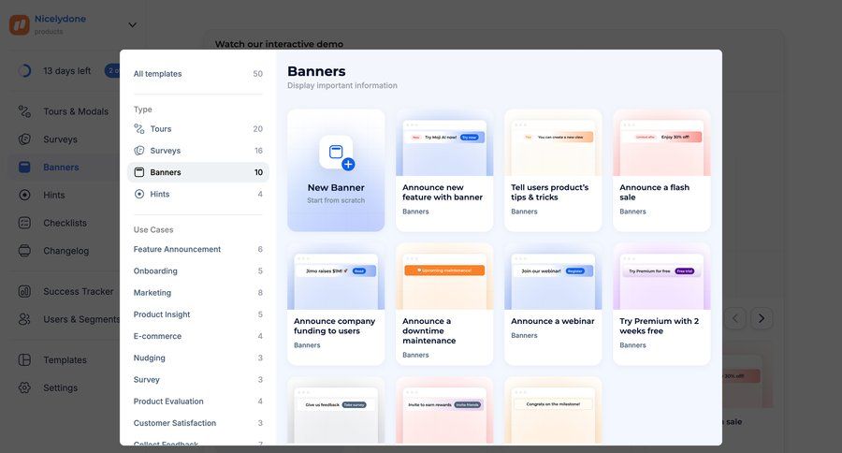The width and height of the screenshot is (842, 453).
Task: Select Feature Announcement use case
Action: (198, 249)
